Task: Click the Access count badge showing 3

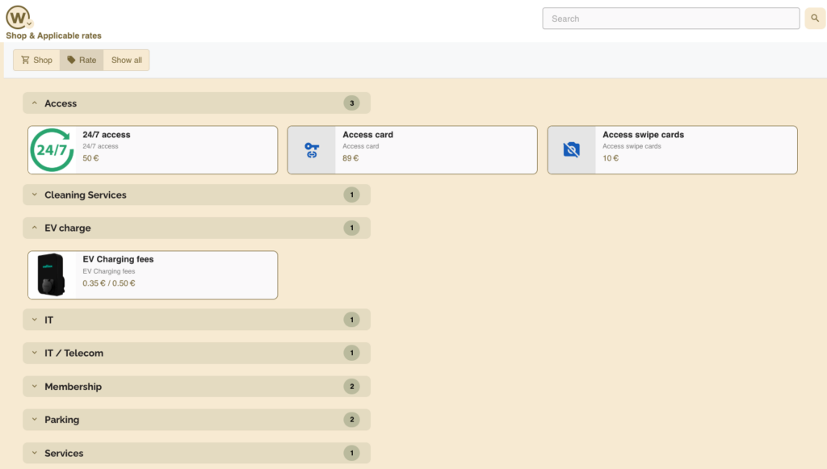Action: click(x=351, y=103)
